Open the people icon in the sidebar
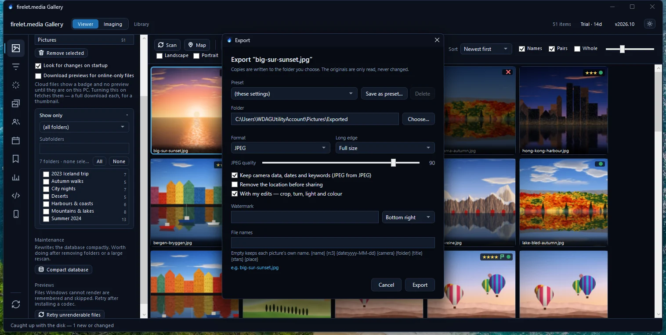This screenshot has width=666, height=335. tap(16, 122)
